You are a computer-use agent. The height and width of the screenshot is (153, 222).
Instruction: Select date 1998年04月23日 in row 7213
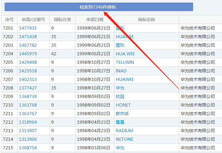pos(93,131)
